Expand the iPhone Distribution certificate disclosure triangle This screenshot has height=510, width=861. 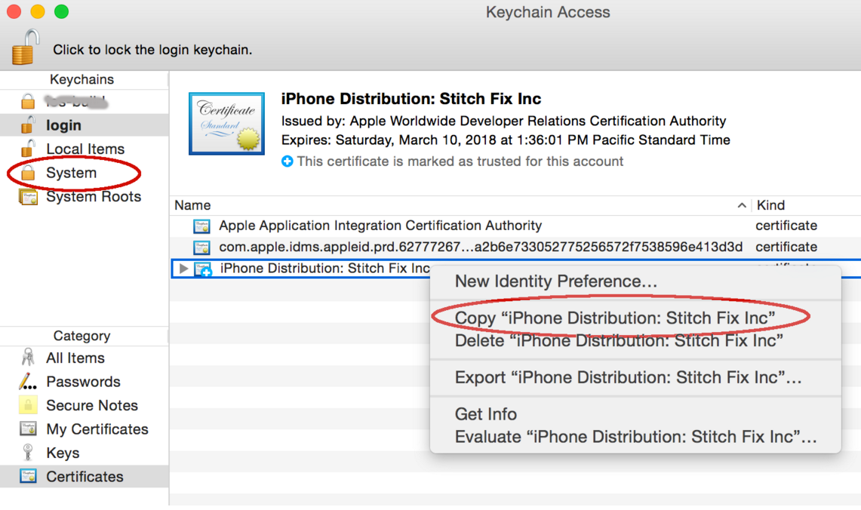click(x=183, y=269)
